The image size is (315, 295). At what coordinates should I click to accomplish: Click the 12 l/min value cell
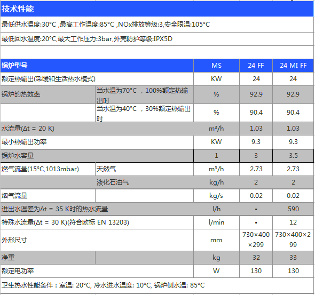click(293, 222)
